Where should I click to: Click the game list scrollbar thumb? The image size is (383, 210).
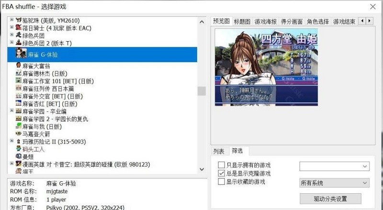tap(202, 91)
